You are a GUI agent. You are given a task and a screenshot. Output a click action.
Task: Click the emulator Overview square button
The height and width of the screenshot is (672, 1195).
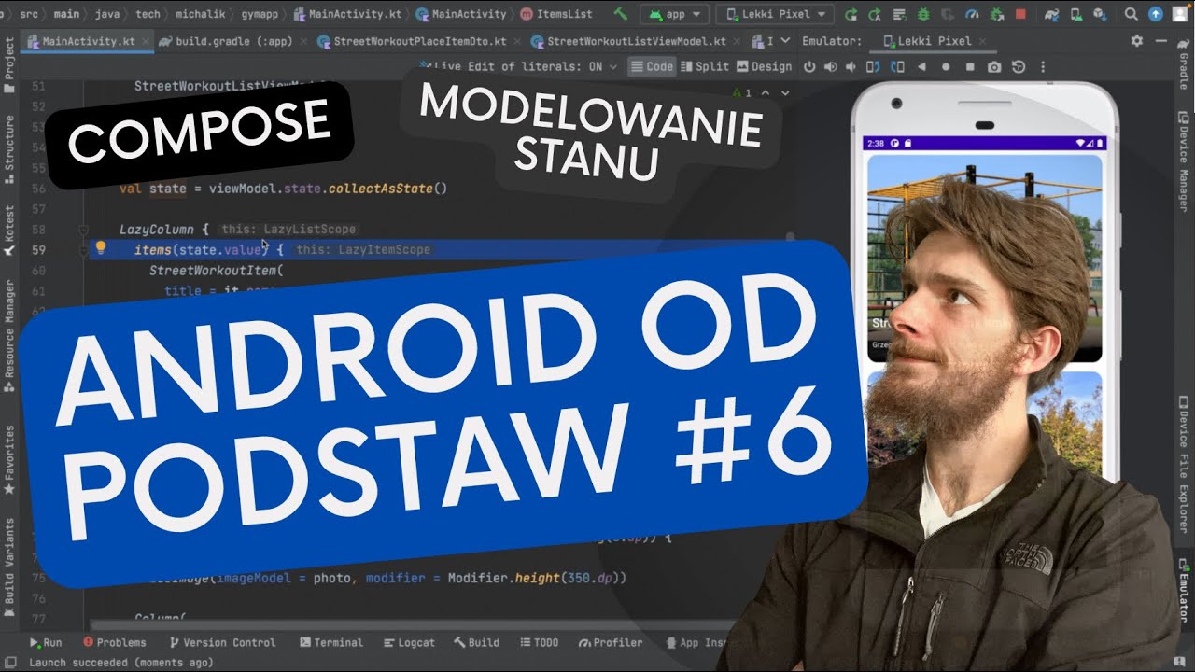click(x=970, y=67)
